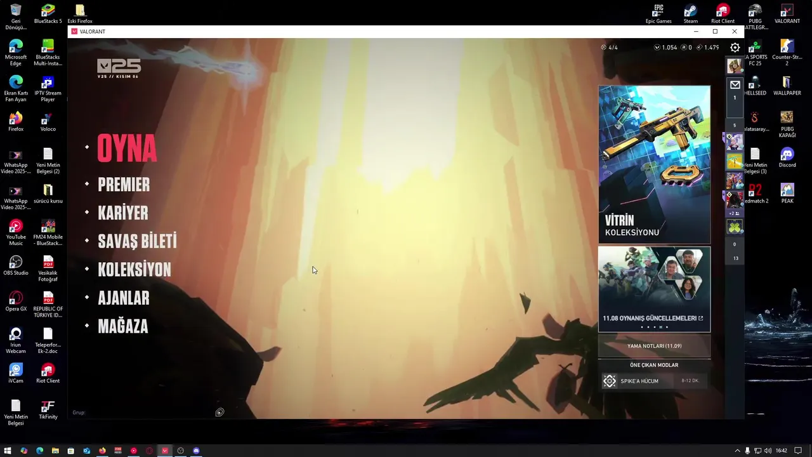Select the yellow player card friend avatar
The width and height of the screenshot is (812, 457).
click(x=735, y=161)
